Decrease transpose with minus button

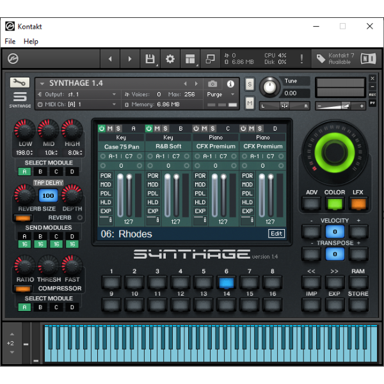coord(311,254)
